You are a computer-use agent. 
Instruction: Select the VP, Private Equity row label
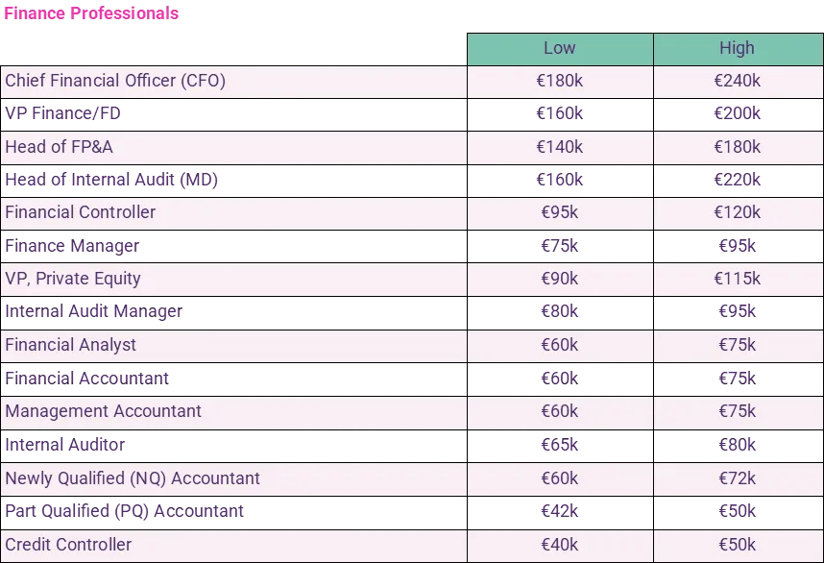tap(73, 279)
